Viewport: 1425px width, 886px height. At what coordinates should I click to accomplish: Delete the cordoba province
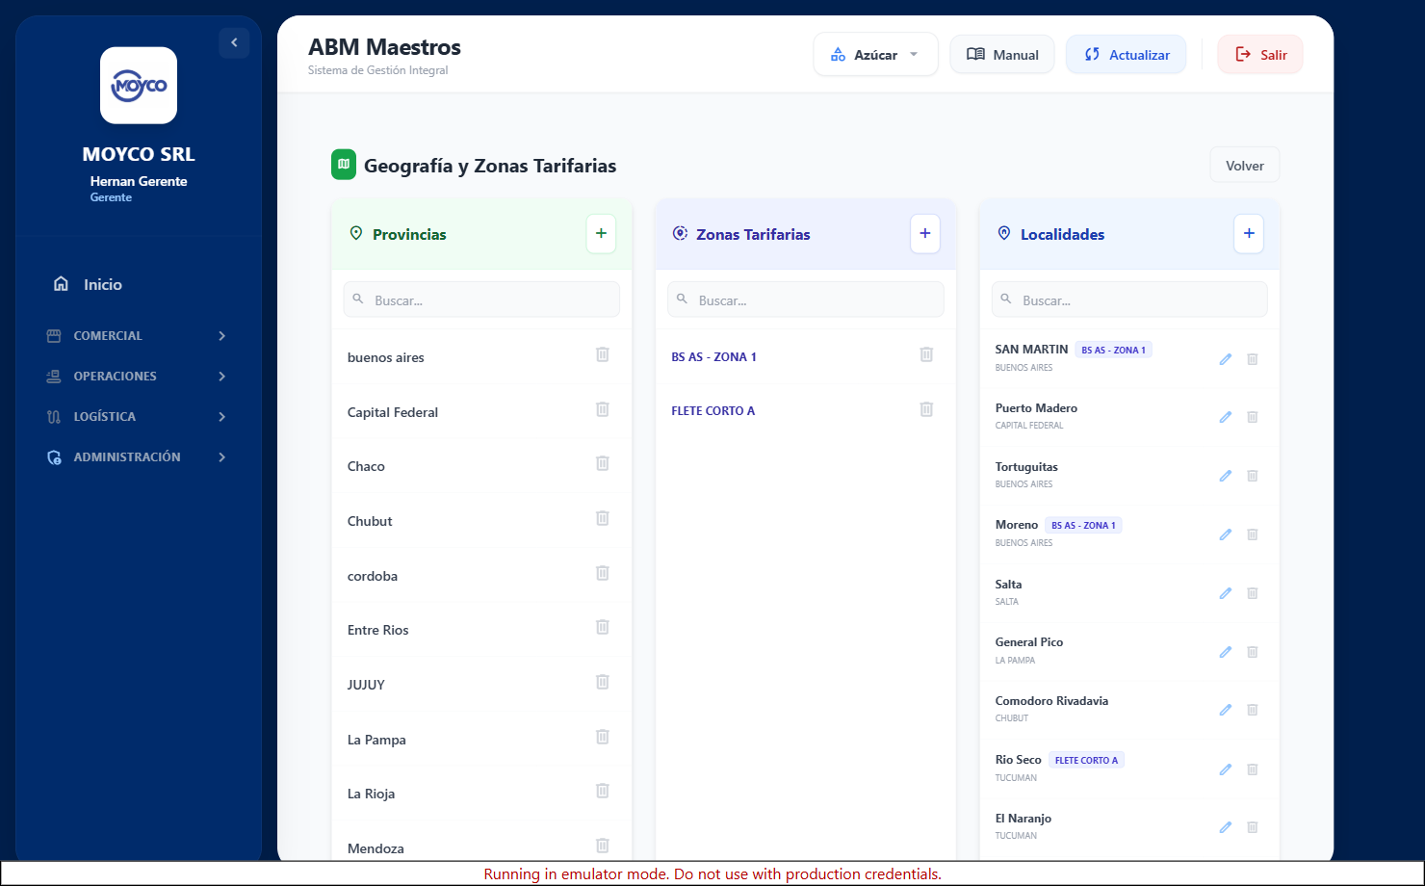point(603,573)
